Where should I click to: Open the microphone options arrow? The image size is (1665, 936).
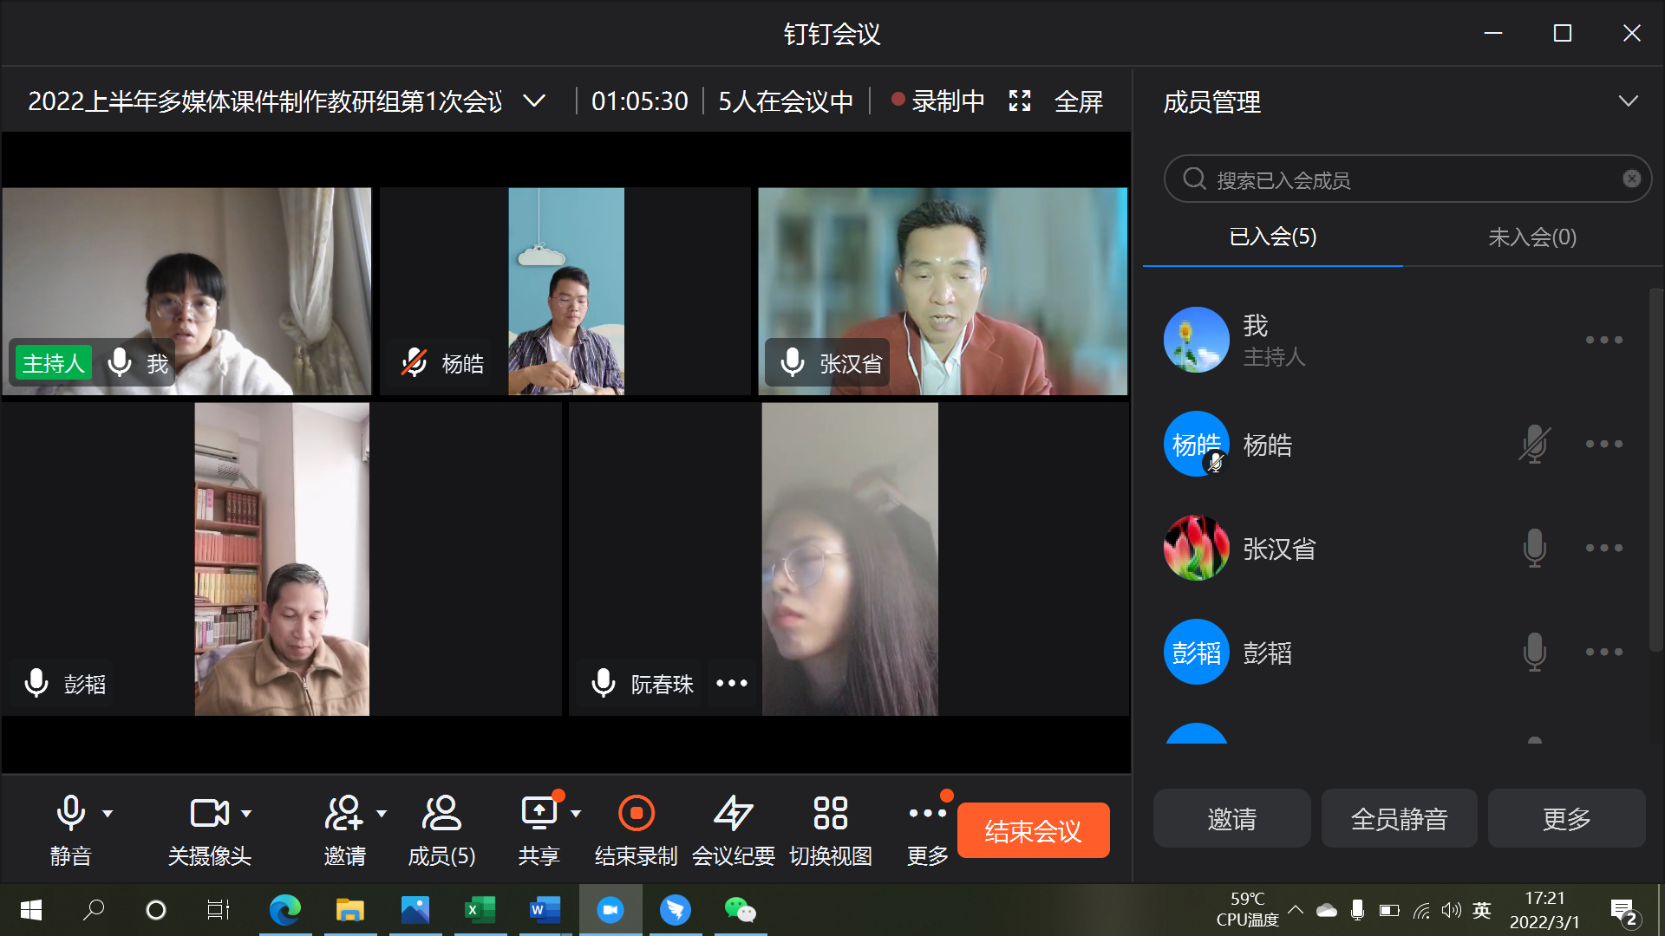108,814
